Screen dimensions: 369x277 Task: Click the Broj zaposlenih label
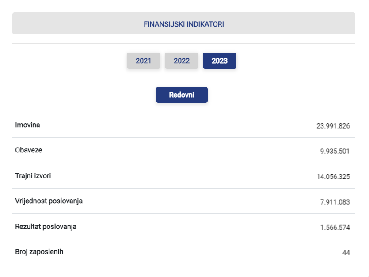pyautogui.click(x=39, y=252)
